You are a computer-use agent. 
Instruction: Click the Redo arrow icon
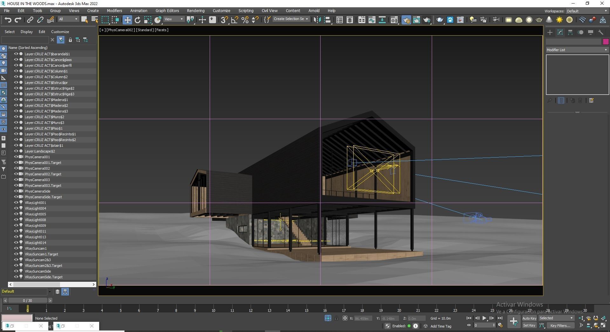(x=18, y=20)
